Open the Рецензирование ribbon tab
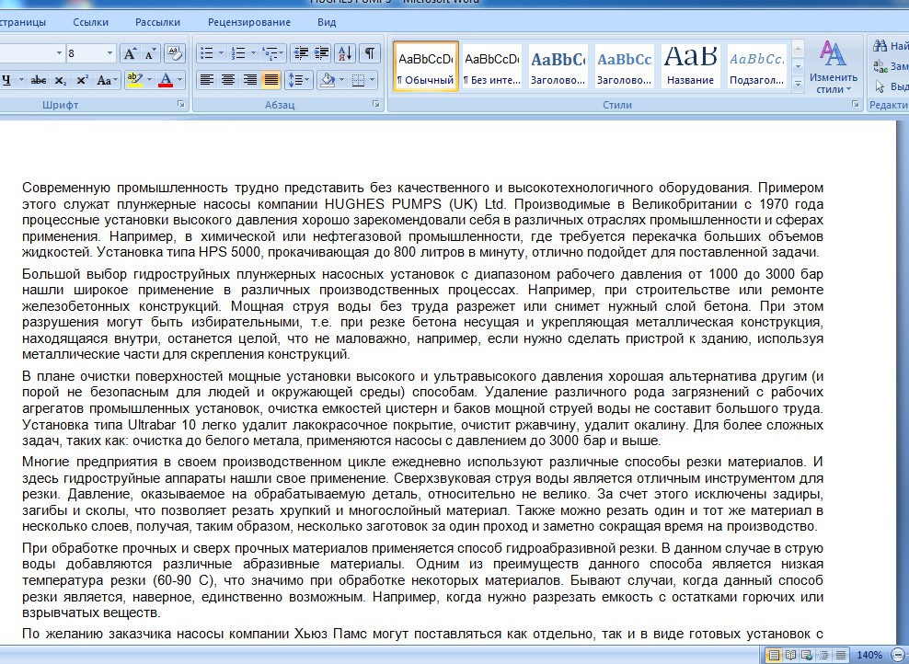Viewport: 909px width, 664px height. pyautogui.click(x=249, y=22)
